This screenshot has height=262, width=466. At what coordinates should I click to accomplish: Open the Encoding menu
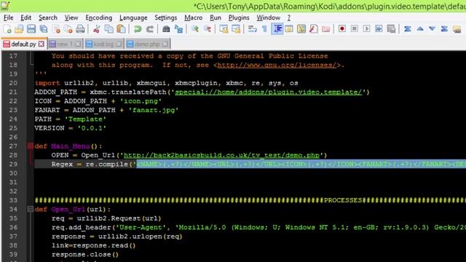[99, 17]
